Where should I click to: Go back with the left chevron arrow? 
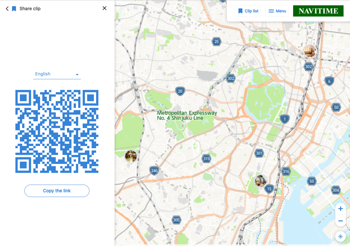pyautogui.click(x=7, y=9)
